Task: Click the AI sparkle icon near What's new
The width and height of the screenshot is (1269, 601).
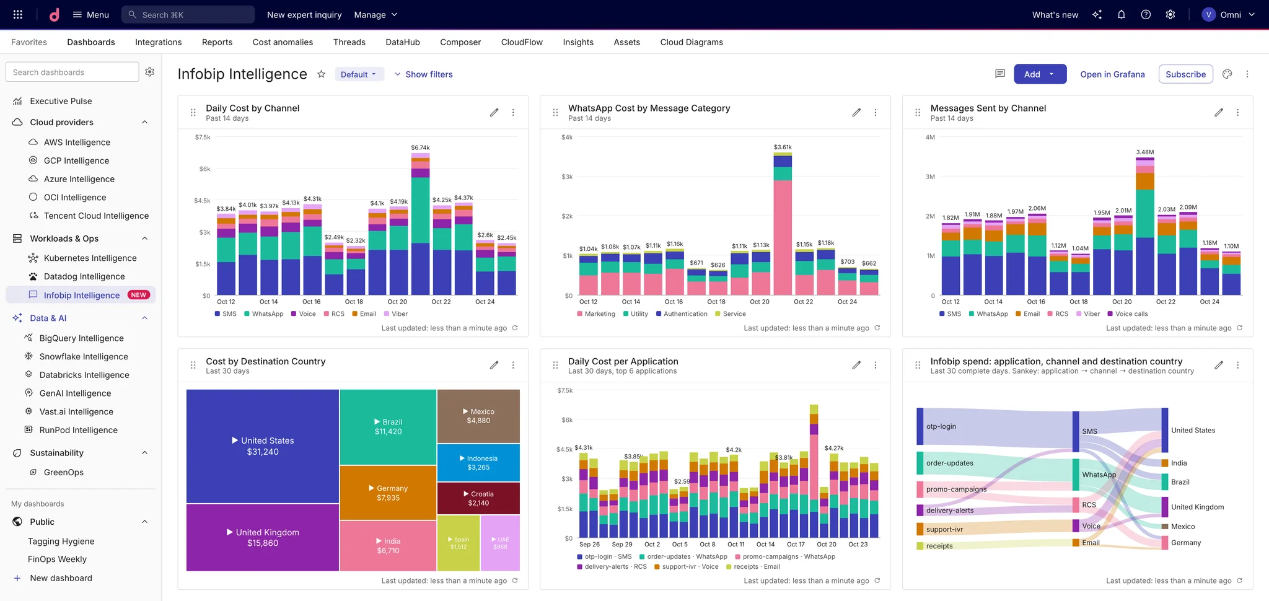Action: click(1097, 14)
